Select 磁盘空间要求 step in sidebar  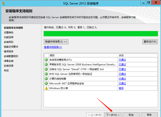[11, 47]
